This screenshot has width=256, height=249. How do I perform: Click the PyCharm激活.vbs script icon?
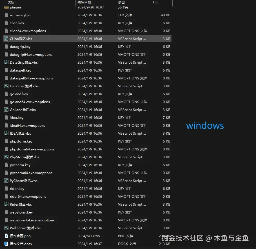(6, 181)
